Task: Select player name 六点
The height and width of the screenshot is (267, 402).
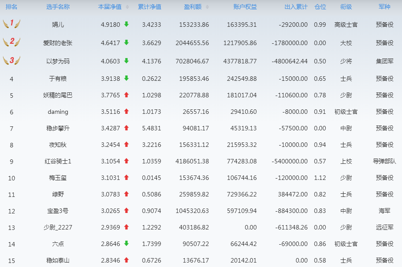Action: pos(58,244)
